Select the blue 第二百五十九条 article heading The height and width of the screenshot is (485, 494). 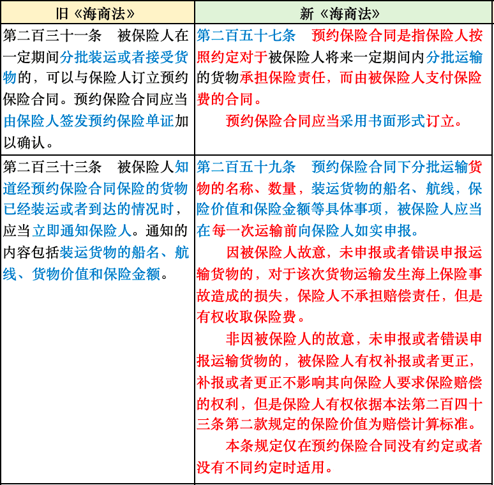(246, 167)
